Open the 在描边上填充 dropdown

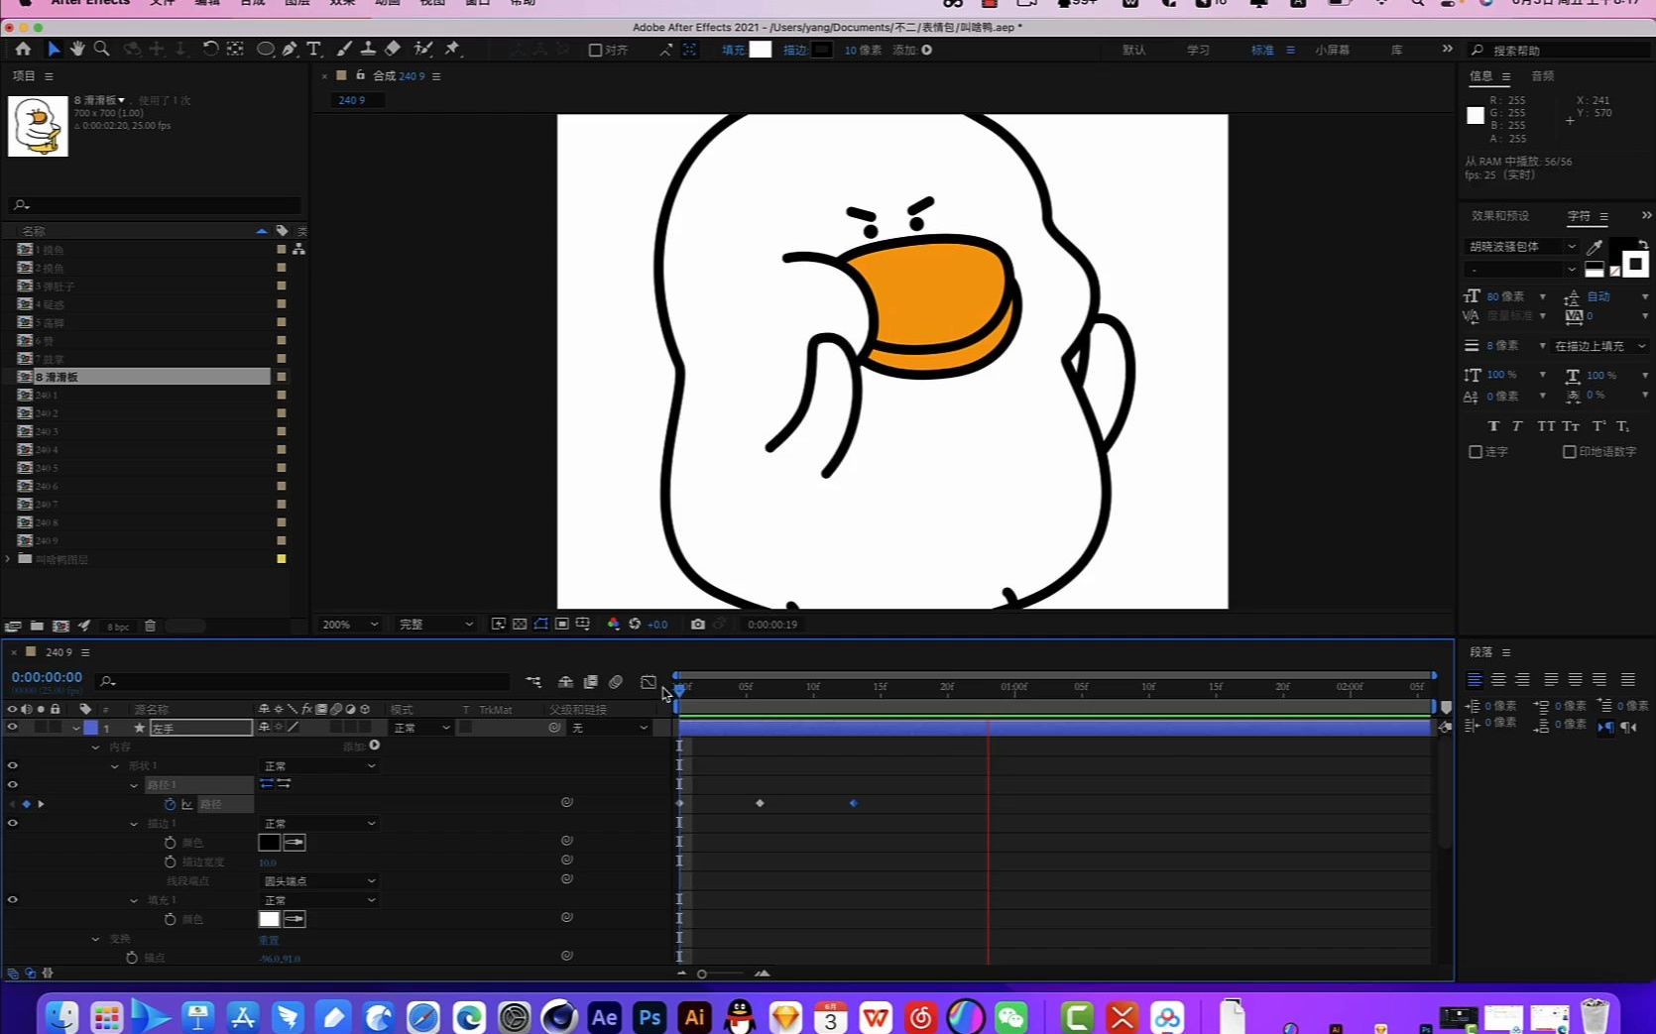pos(1599,346)
